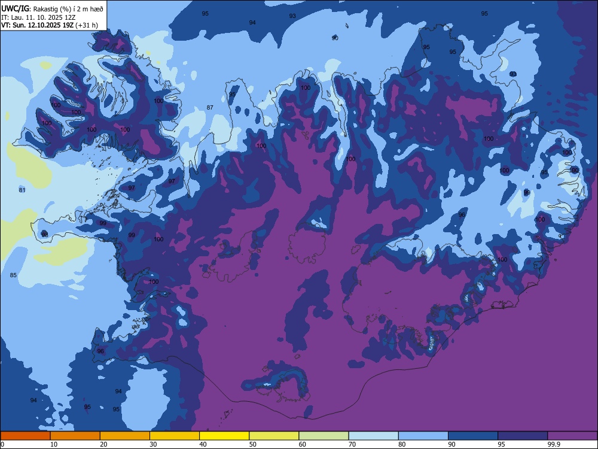
Task: Click the 40–50% bright yellow legend swatch
Action: click(224, 436)
